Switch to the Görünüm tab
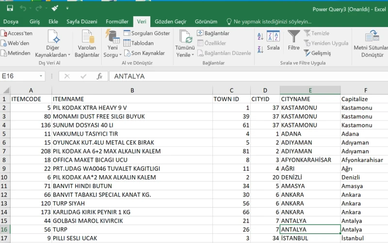Image resolution: width=388 pixels, height=243 pixels. pos(206,21)
